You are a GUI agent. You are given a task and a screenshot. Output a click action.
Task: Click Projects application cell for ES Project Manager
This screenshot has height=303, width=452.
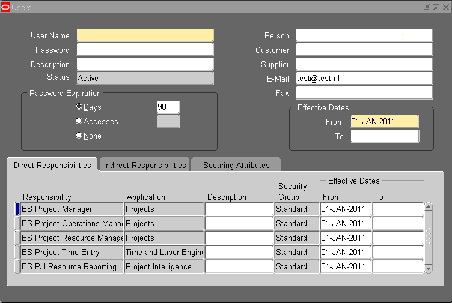pos(164,209)
